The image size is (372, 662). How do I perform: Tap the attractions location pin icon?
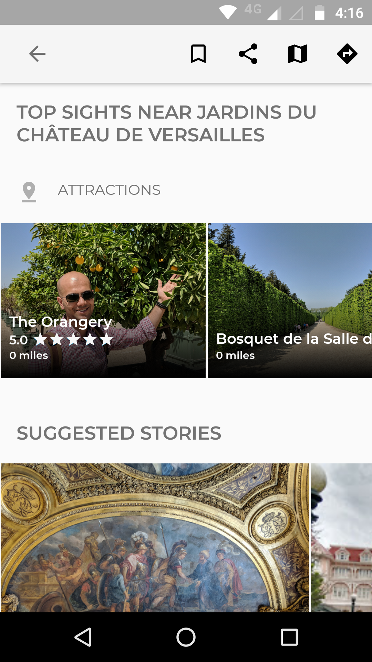[29, 192]
